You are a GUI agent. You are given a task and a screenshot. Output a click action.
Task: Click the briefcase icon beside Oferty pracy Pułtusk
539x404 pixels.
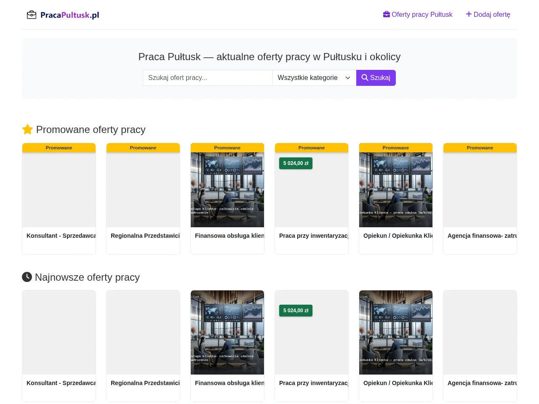click(x=387, y=14)
